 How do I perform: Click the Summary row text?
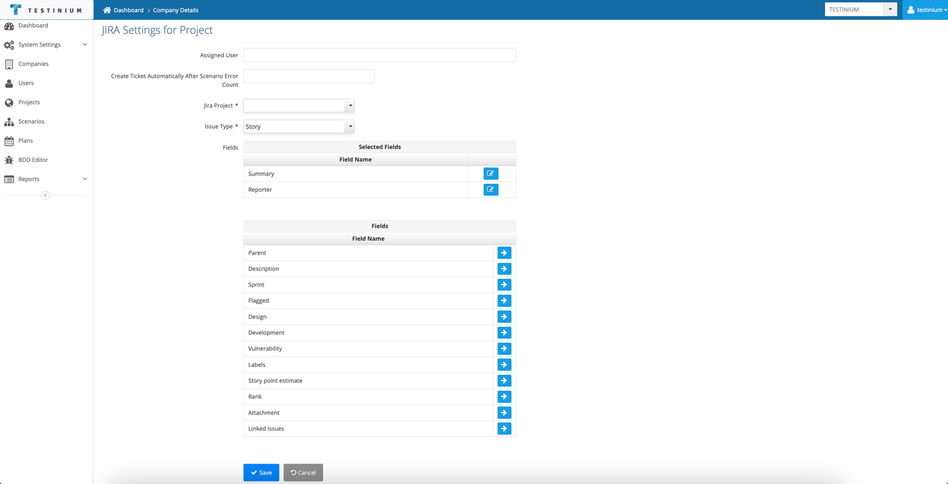coord(261,174)
